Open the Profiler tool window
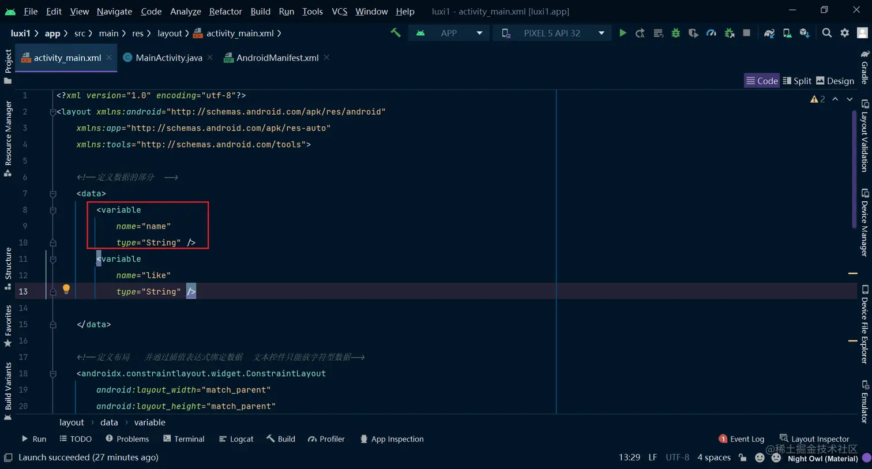The height and width of the screenshot is (469, 872). [326, 439]
